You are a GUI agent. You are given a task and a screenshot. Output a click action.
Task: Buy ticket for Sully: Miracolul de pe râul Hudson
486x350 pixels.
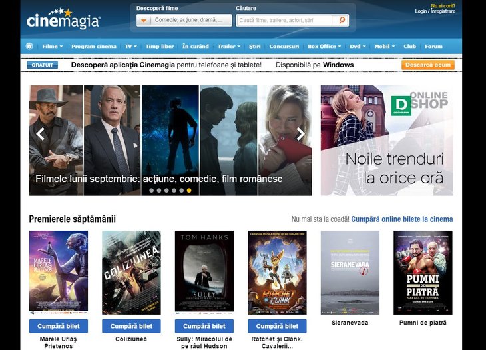pos(204,326)
